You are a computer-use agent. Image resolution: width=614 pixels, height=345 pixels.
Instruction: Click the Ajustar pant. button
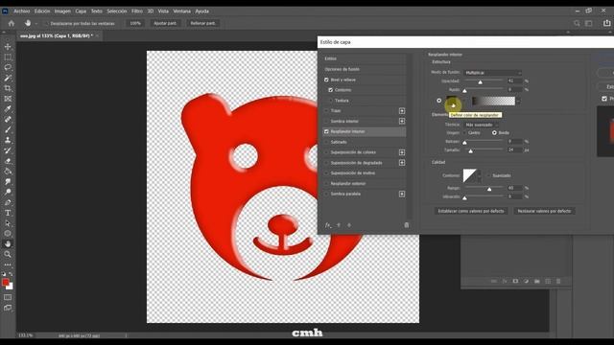[x=165, y=23]
